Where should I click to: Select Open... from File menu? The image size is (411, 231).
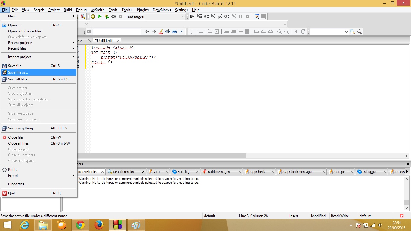pos(39,25)
